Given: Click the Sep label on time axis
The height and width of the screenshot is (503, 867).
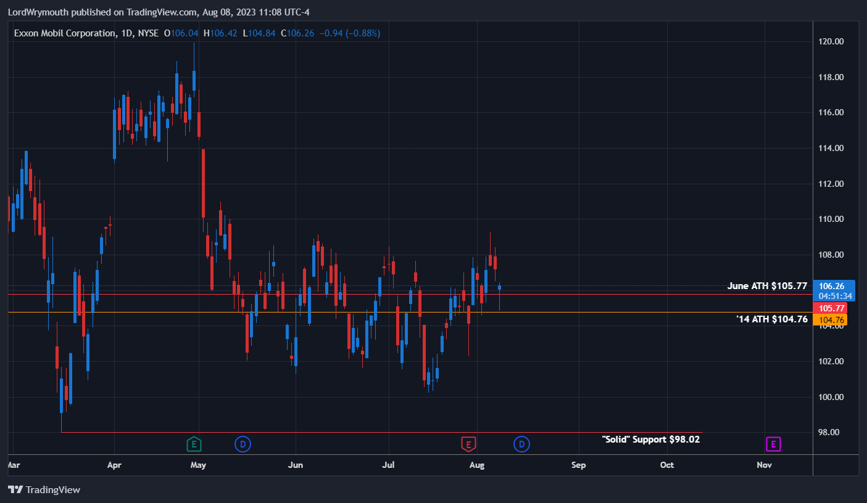Looking at the screenshot, I should coord(578,465).
